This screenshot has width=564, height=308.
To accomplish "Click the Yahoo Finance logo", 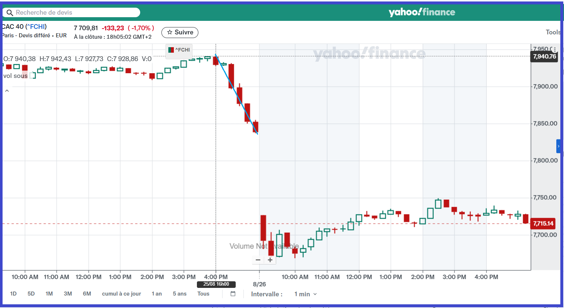I will [422, 12].
